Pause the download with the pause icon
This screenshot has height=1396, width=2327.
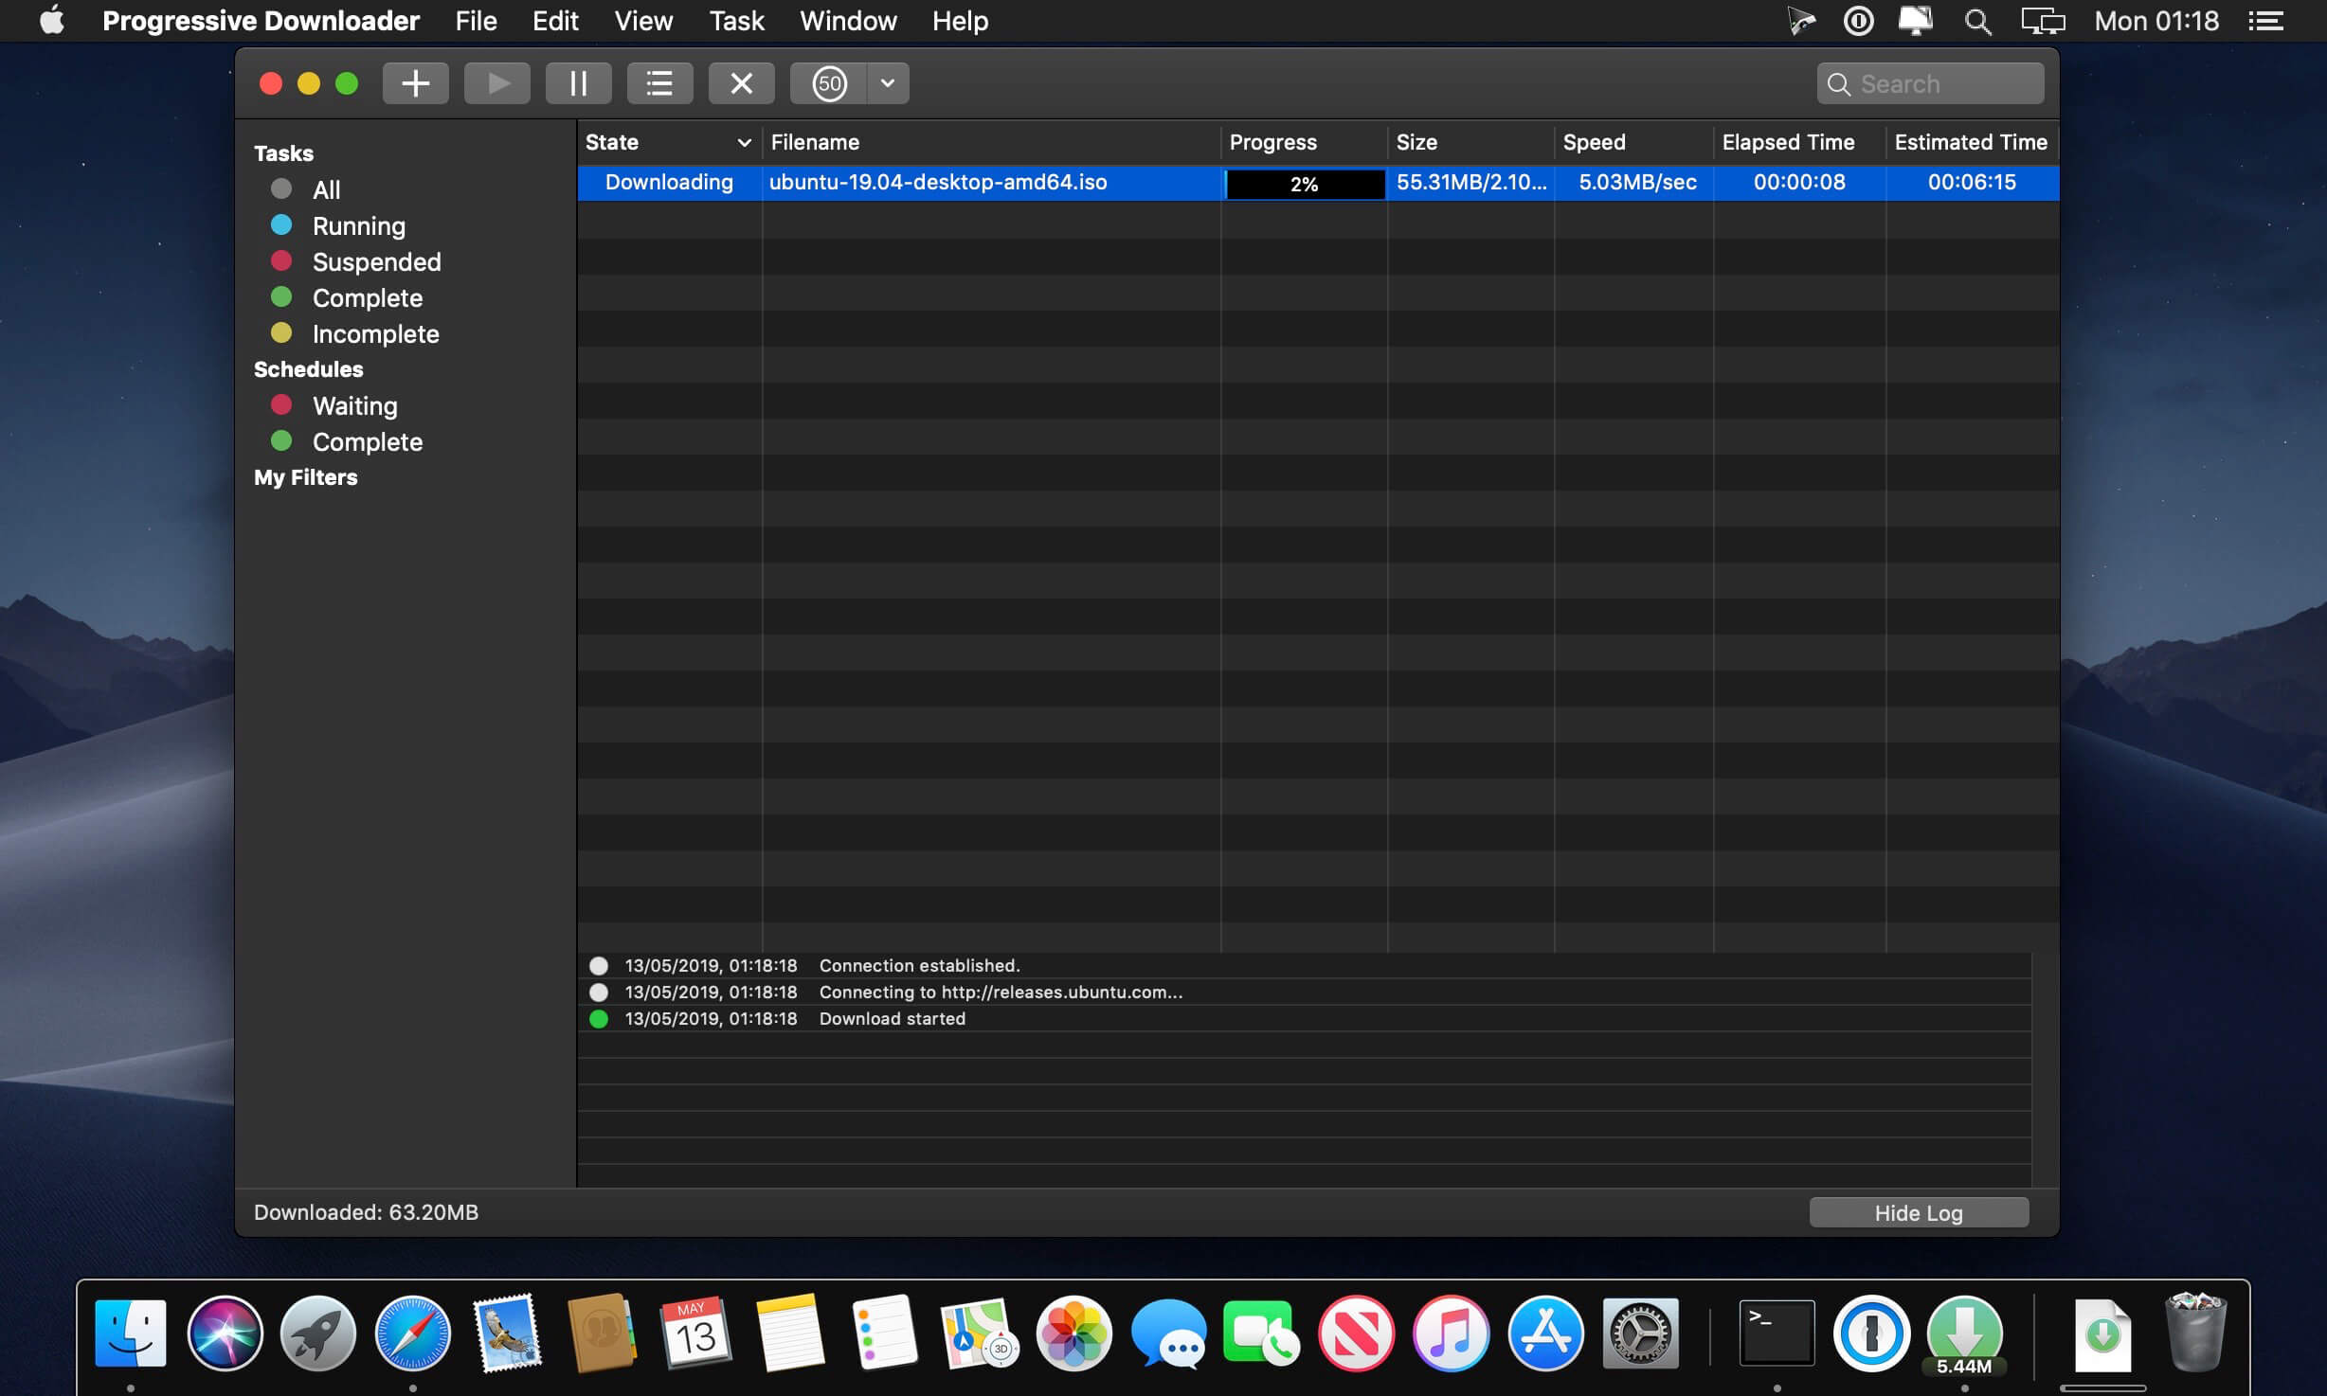[578, 83]
